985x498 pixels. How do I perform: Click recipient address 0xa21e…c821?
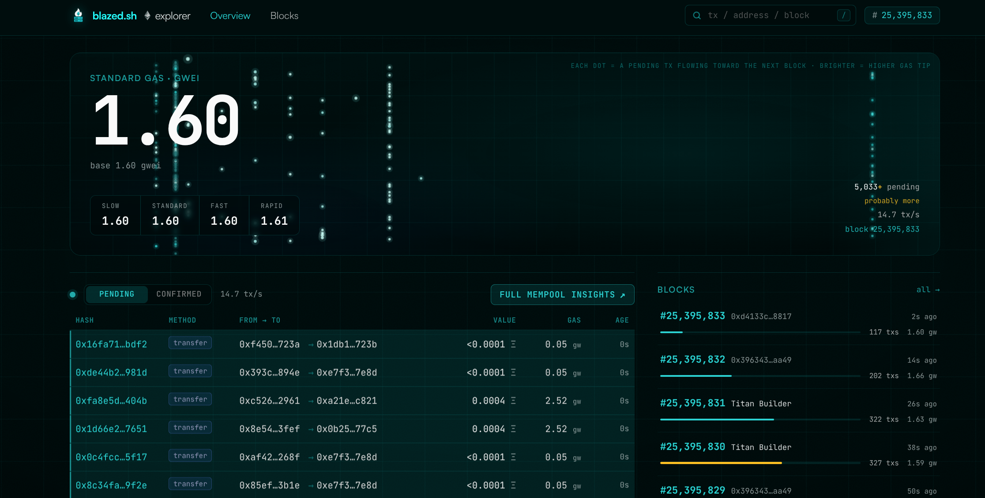347,401
